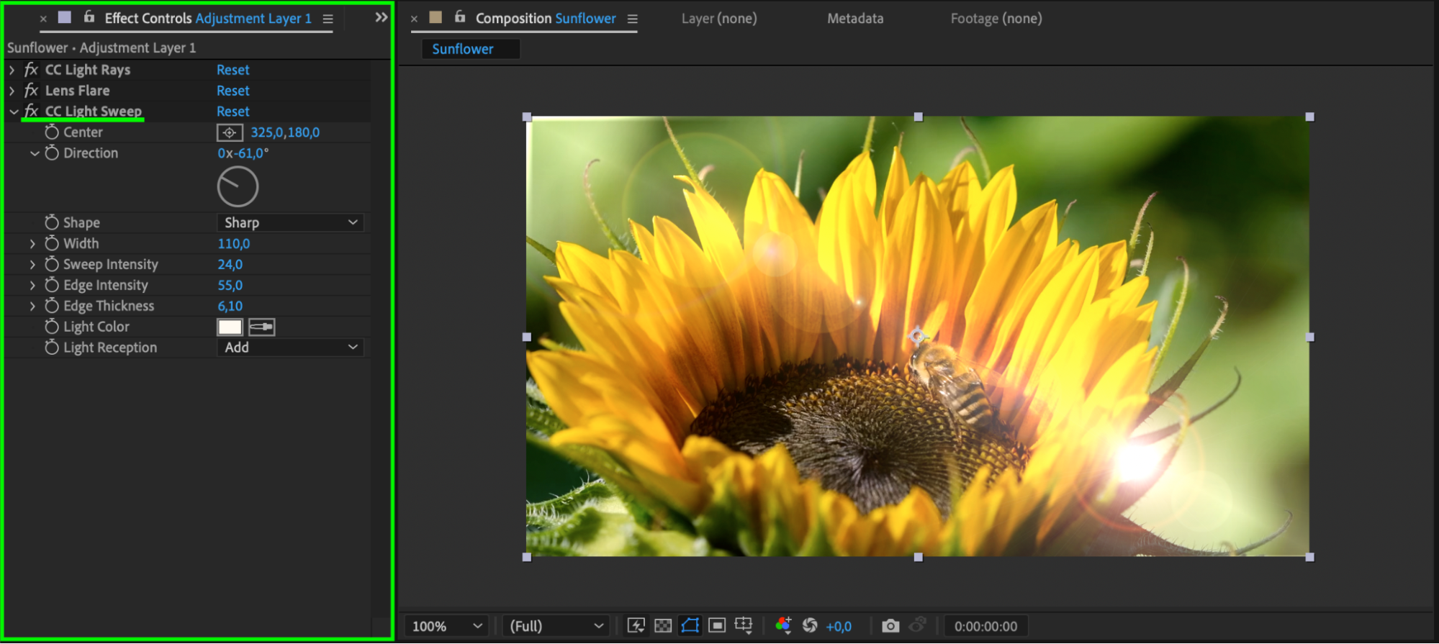The width and height of the screenshot is (1439, 644).
Task: Open grid and guide options
Action: tap(744, 626)
